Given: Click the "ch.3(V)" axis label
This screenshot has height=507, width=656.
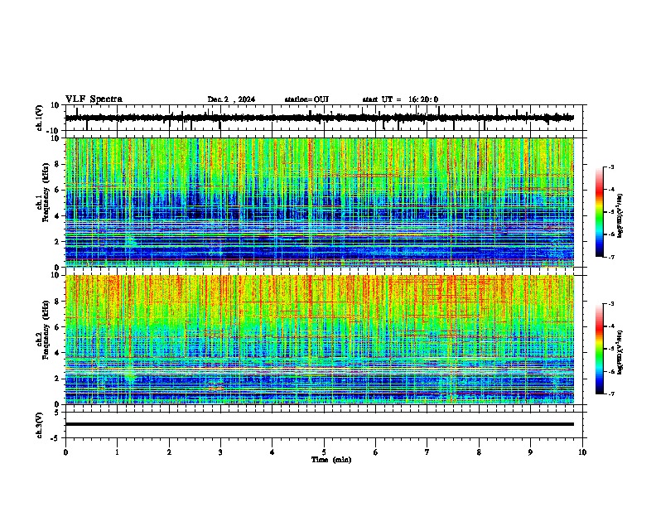Looking at the screenshot, I should (x=40, y=425).
